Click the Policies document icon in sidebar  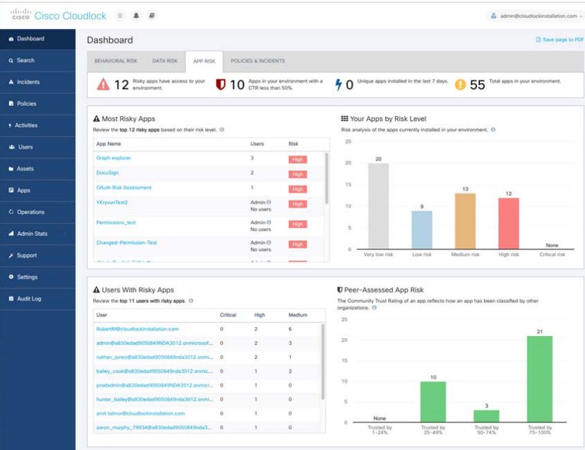[11, 104]
